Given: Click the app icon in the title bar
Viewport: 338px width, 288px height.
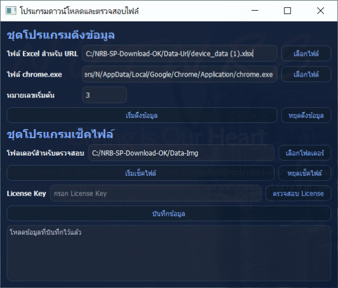Looking at the screenshot, I should (11, 11).
